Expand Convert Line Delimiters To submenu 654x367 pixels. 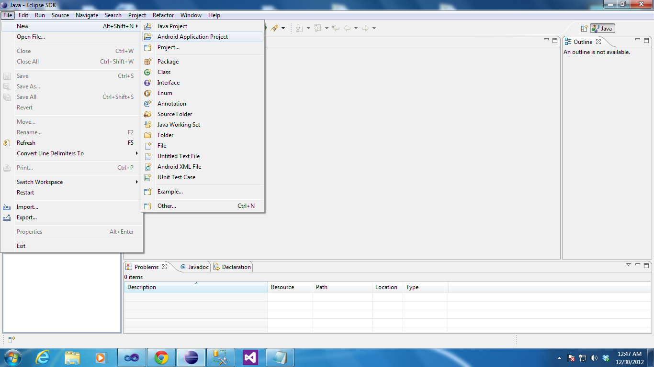coord(72,153)
